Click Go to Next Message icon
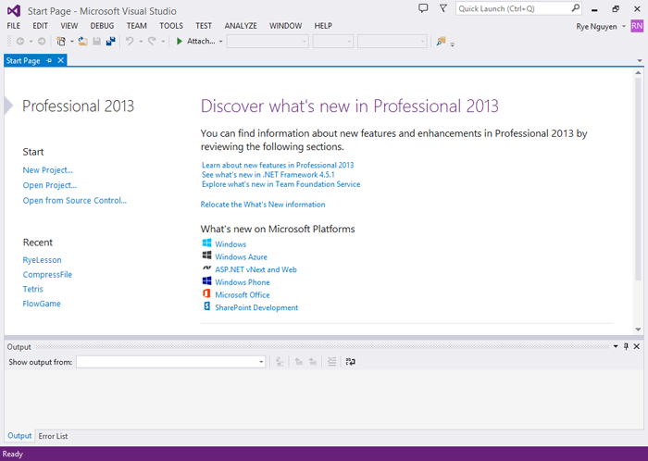 313,362
